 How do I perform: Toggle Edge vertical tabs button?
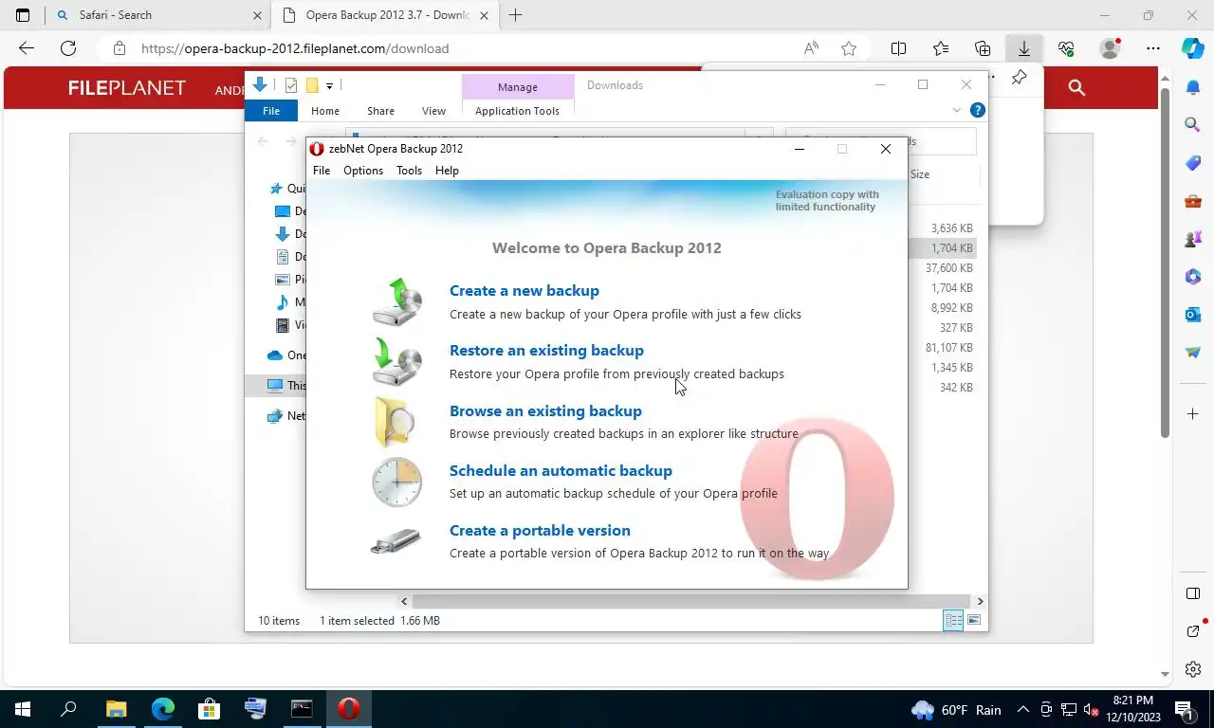click(23, 15)
